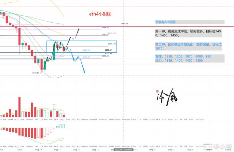The height and width of the screenshot is (152, 234).
Task: Choose TVolume in the row above the dates
Action: pyautogui.click(x=126, y=146)
